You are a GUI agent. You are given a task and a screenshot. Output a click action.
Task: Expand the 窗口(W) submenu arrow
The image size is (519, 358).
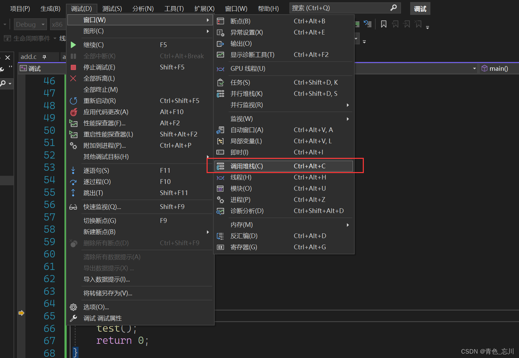[x=208, y=20]
